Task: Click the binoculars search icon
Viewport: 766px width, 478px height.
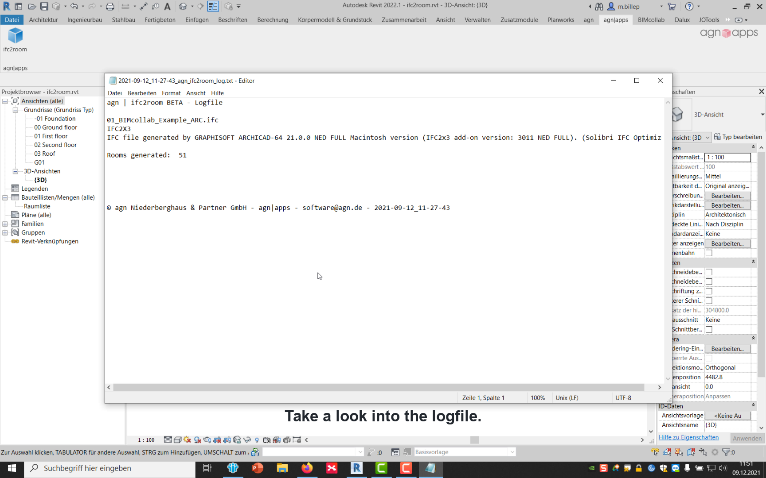Action: tap(599, 6)
